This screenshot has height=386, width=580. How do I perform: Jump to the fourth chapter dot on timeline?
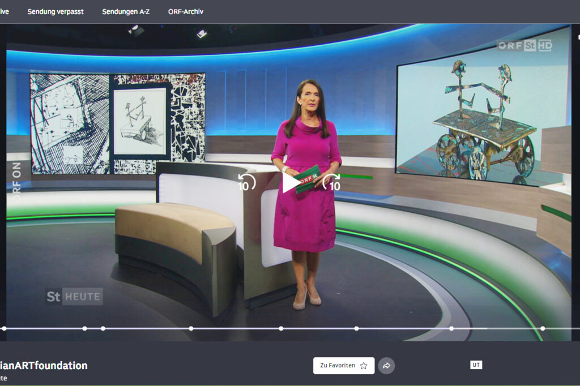[191, 328]
